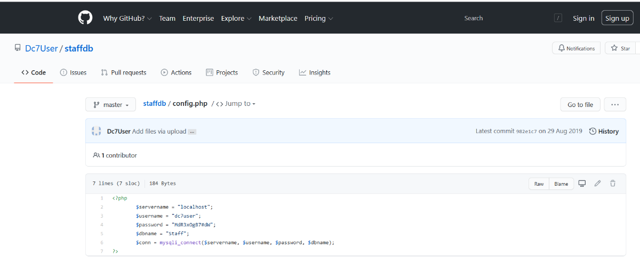The height and width of the screenshot is (273, 640).
Task: Open the Marketplace link
Action: (278, 18)
